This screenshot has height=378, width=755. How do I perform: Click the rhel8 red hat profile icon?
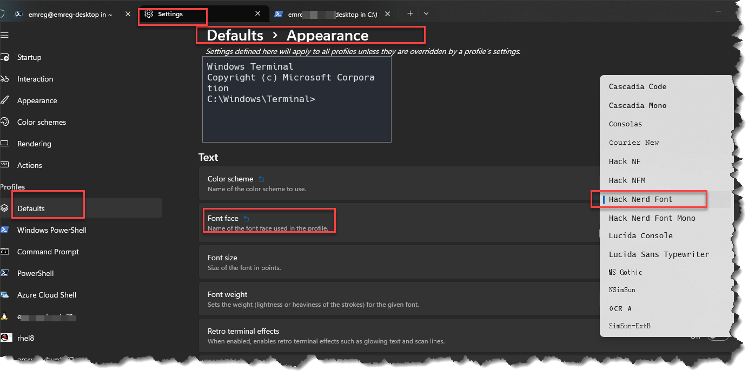(5, 338)
